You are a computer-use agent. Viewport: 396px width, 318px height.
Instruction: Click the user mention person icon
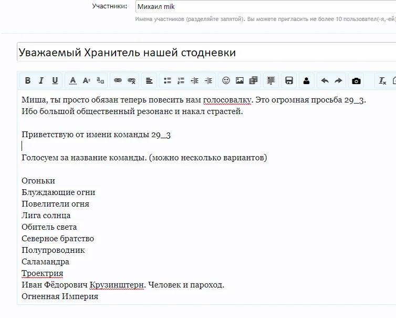tap(306, 80)
